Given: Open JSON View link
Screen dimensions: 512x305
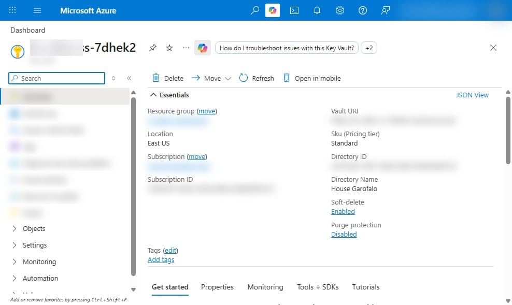Looking at the screenshot, I should pyautogui.click(x=472, y=95).
